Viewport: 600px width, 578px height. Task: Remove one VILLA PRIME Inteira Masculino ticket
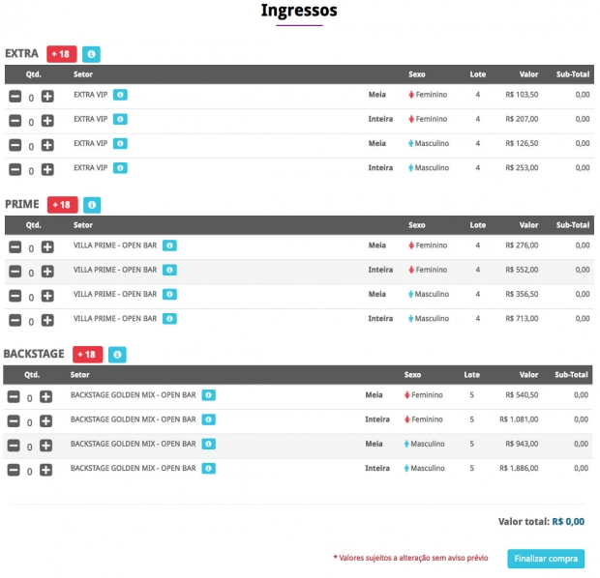point(15,320)
